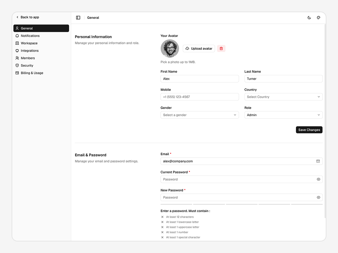Click 'At least 12 characters' requirement
338x253 pixels.
click(x=180, y=217)
